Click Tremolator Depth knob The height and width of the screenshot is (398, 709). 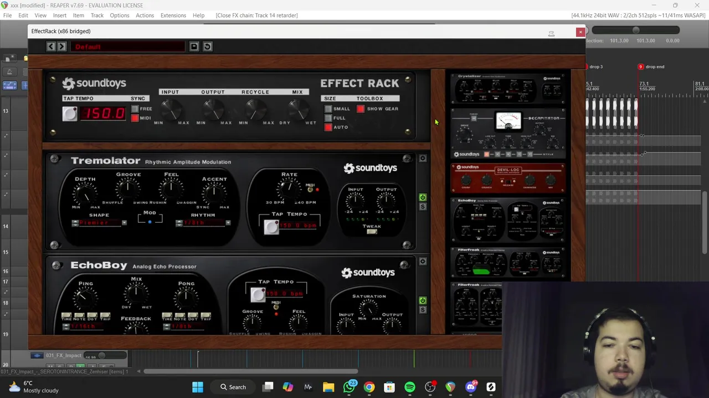[85, 193]
